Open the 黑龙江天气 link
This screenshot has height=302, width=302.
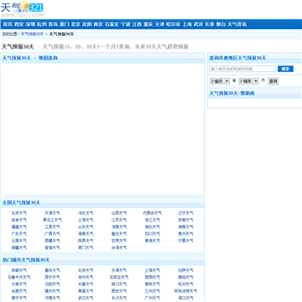[x=52, y=220]
